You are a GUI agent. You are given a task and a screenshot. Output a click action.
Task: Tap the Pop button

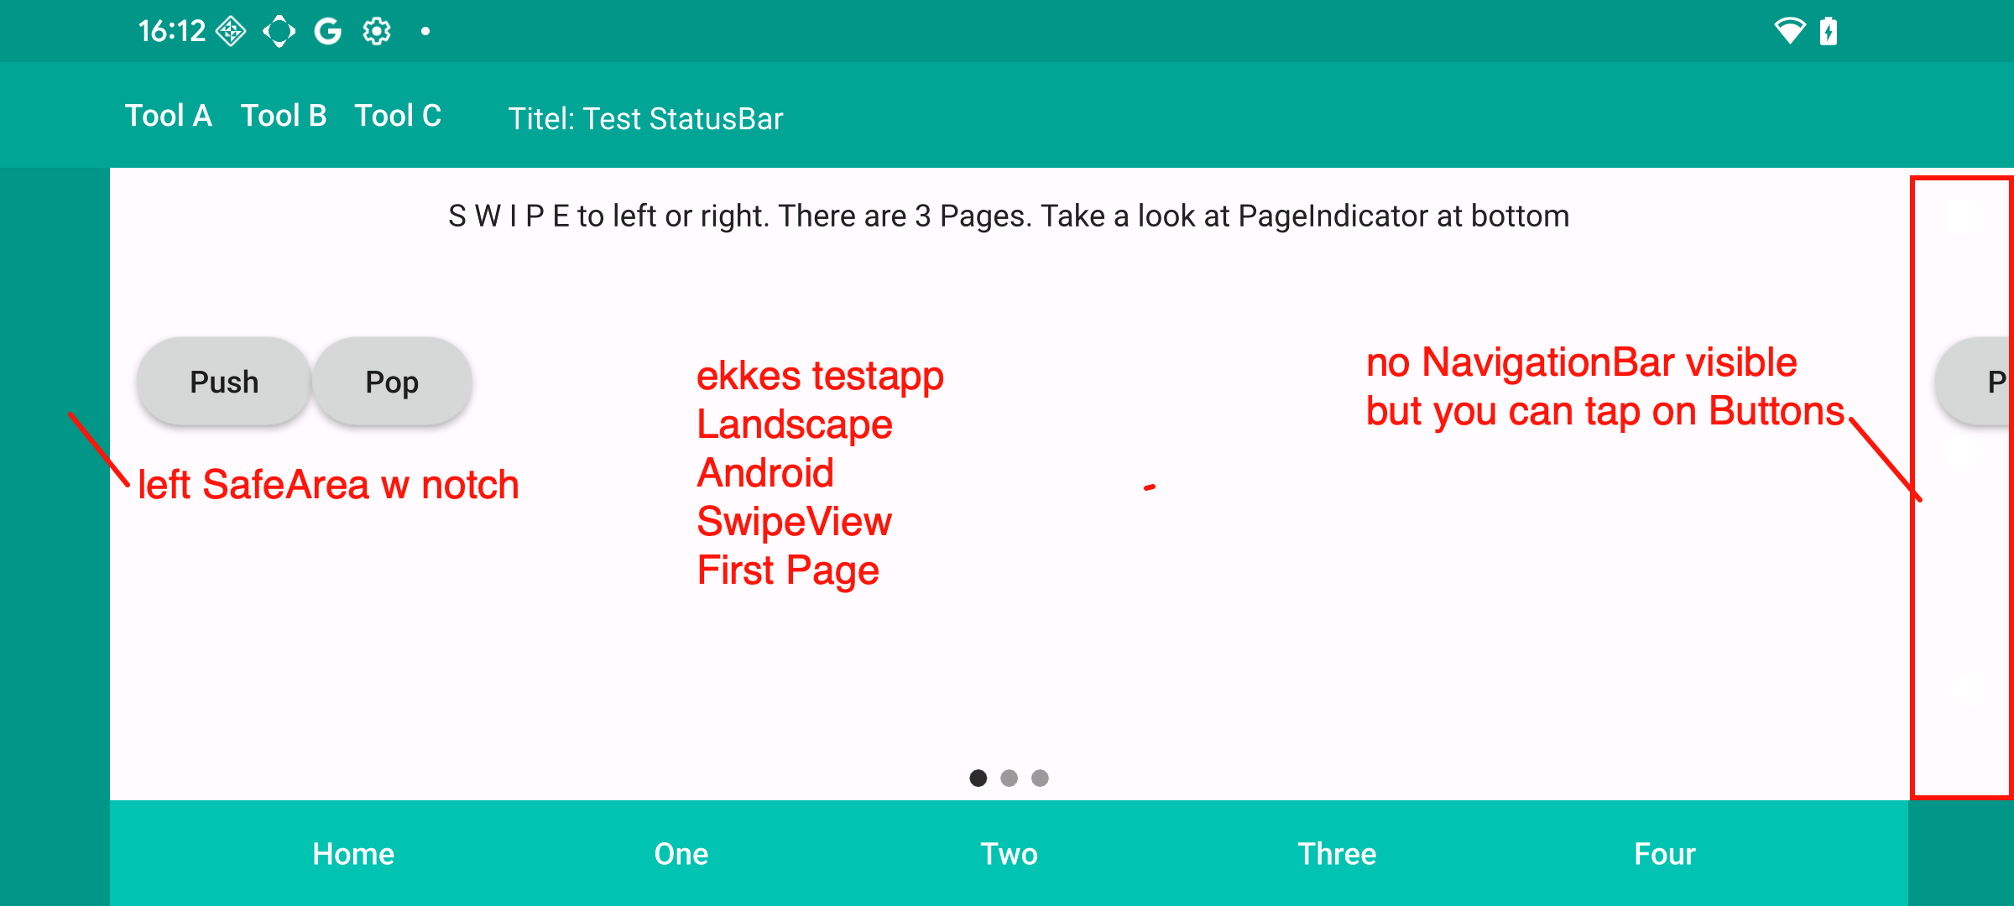pyautogui.click(x=392, y=382)
